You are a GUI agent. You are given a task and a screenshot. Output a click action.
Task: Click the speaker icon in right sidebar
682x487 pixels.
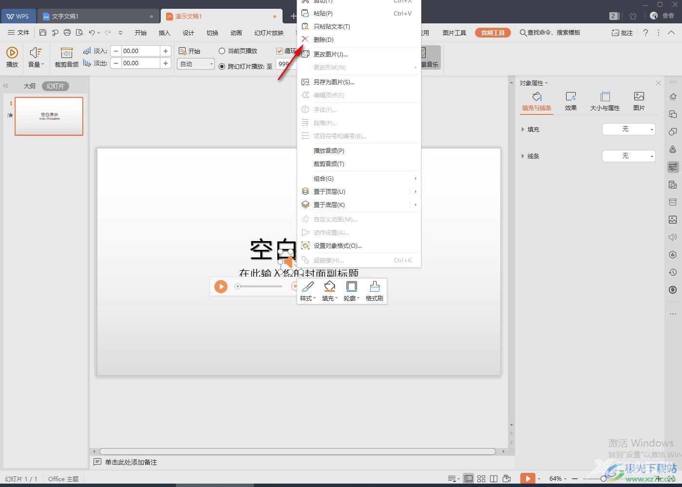(x=673, y=237)
